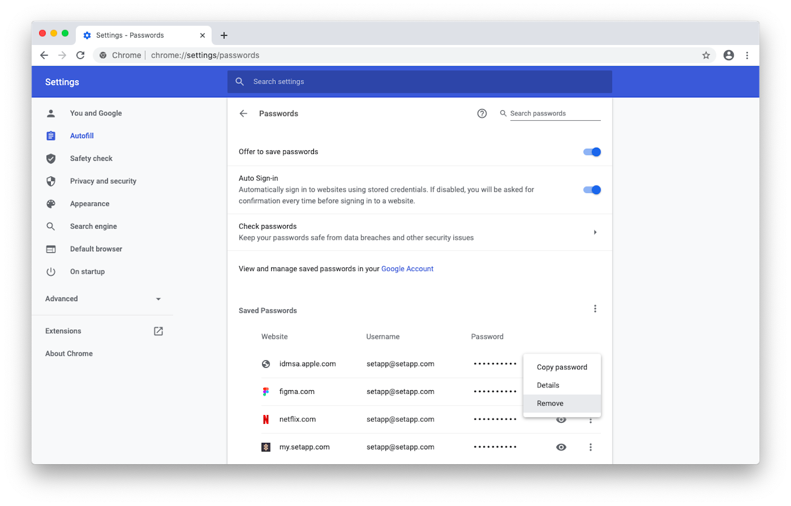The image size is (791, 506).
Task: Open the Saved Passwords three-dot menu
Action: pyautogui.click(x=595, y=309)
